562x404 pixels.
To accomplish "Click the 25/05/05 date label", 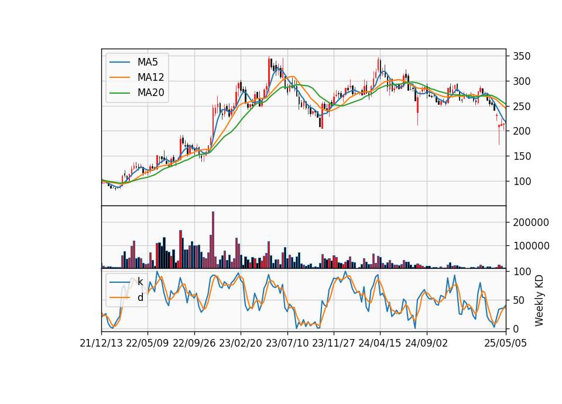I will (x=506, y=344).
